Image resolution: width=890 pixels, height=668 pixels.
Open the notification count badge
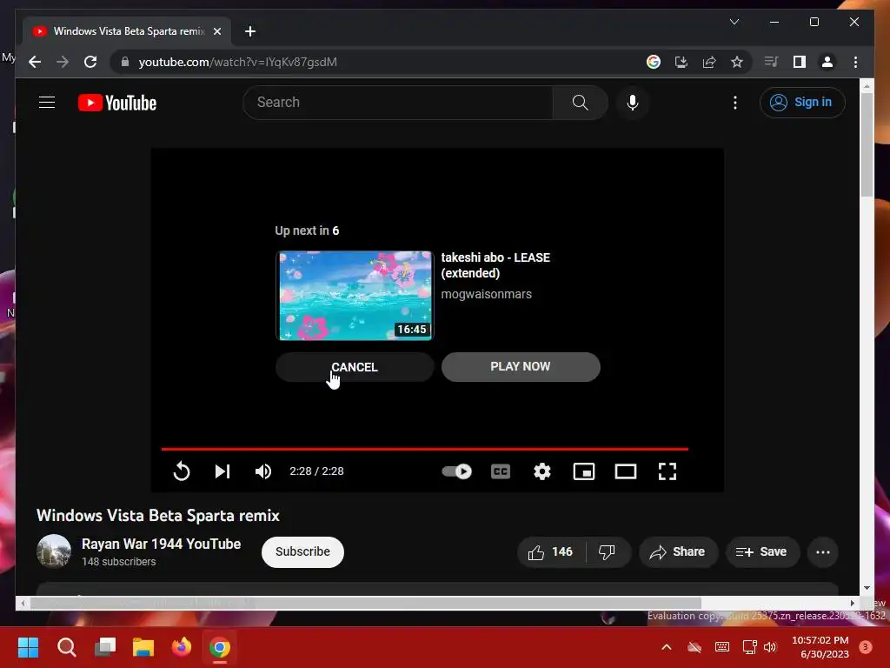pos(866,647)
